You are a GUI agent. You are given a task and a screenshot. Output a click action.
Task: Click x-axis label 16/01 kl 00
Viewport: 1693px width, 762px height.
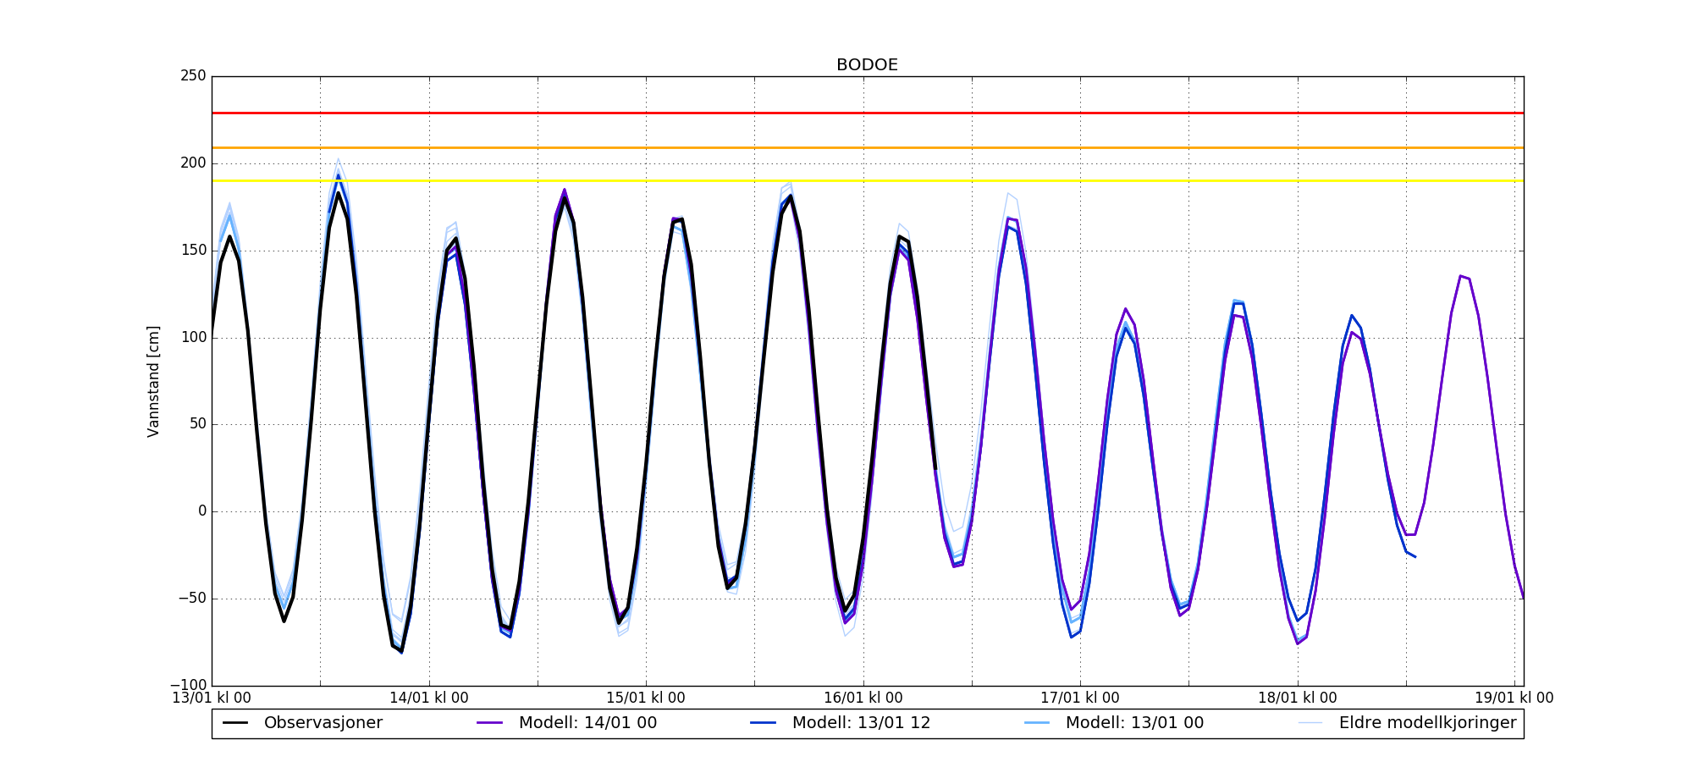click(x=863, y=698)
